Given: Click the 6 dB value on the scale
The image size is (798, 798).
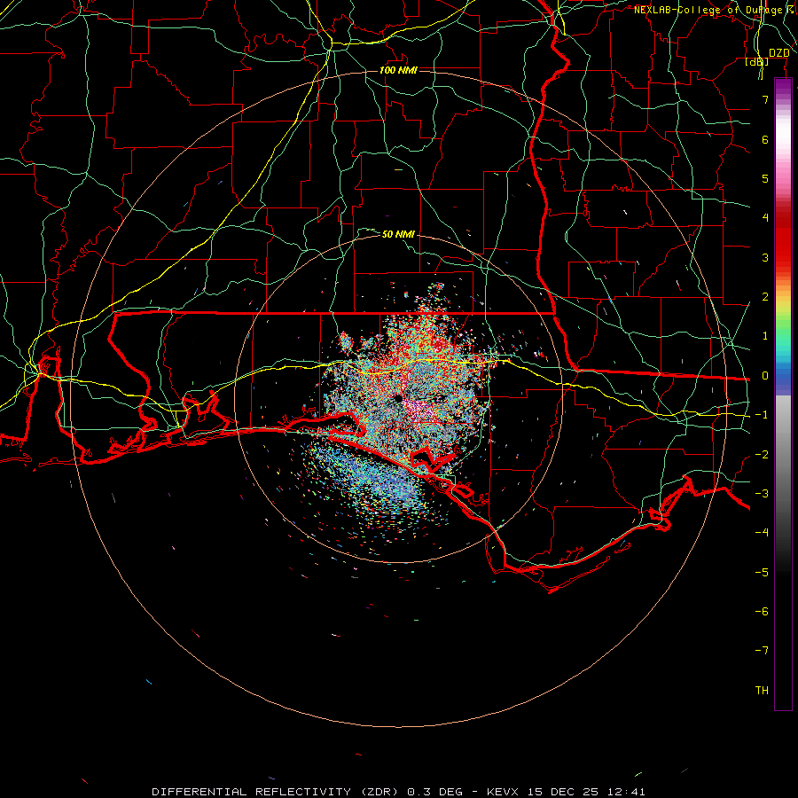Looking at the screenshot, I should click(x=765, y=139).
